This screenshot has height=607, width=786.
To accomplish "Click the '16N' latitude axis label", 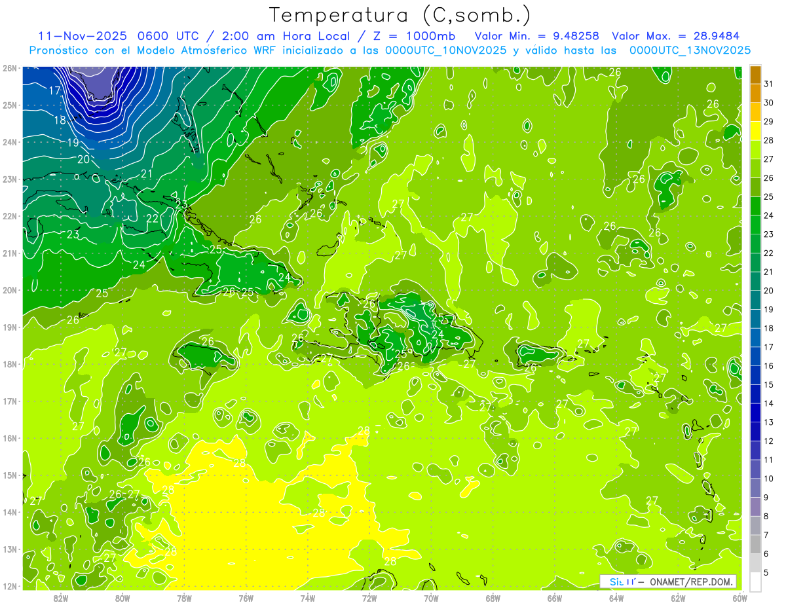I will tap(9, 438).
